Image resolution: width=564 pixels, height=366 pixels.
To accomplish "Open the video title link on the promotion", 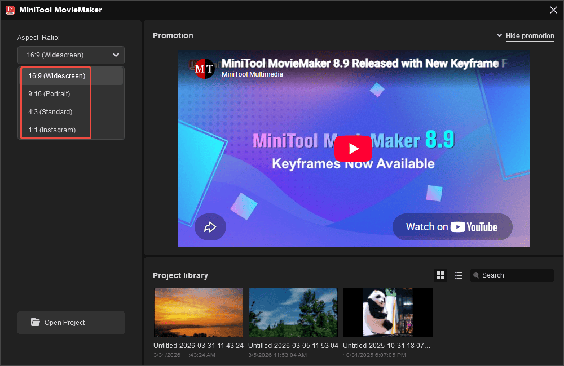I will (364, 63).
